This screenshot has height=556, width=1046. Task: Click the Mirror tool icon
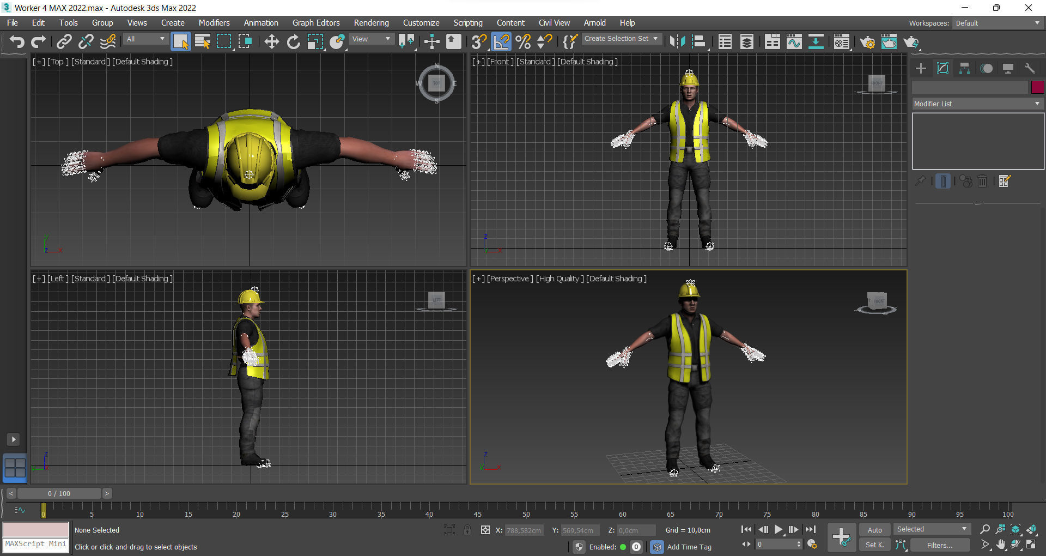pos(677,41)
